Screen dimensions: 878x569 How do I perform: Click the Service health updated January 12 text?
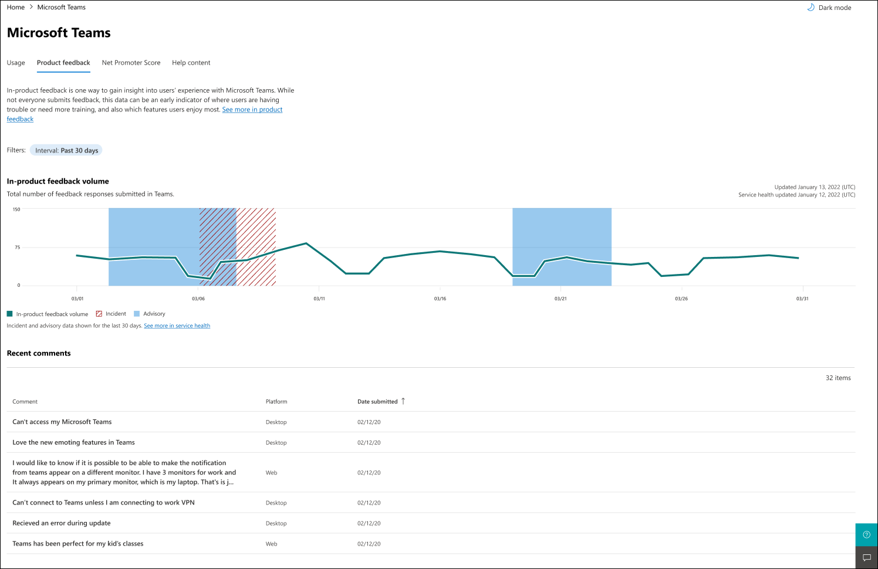click(796, 195)
